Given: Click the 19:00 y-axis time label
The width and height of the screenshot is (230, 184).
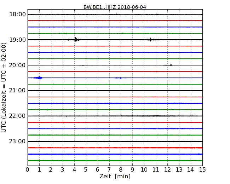Looking at the screenshot, I should [17, 40].
